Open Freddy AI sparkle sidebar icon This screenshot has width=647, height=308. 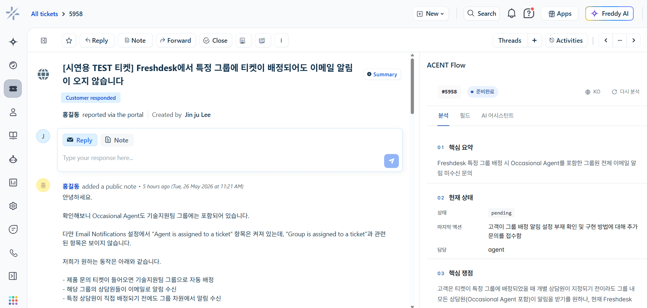13,42
